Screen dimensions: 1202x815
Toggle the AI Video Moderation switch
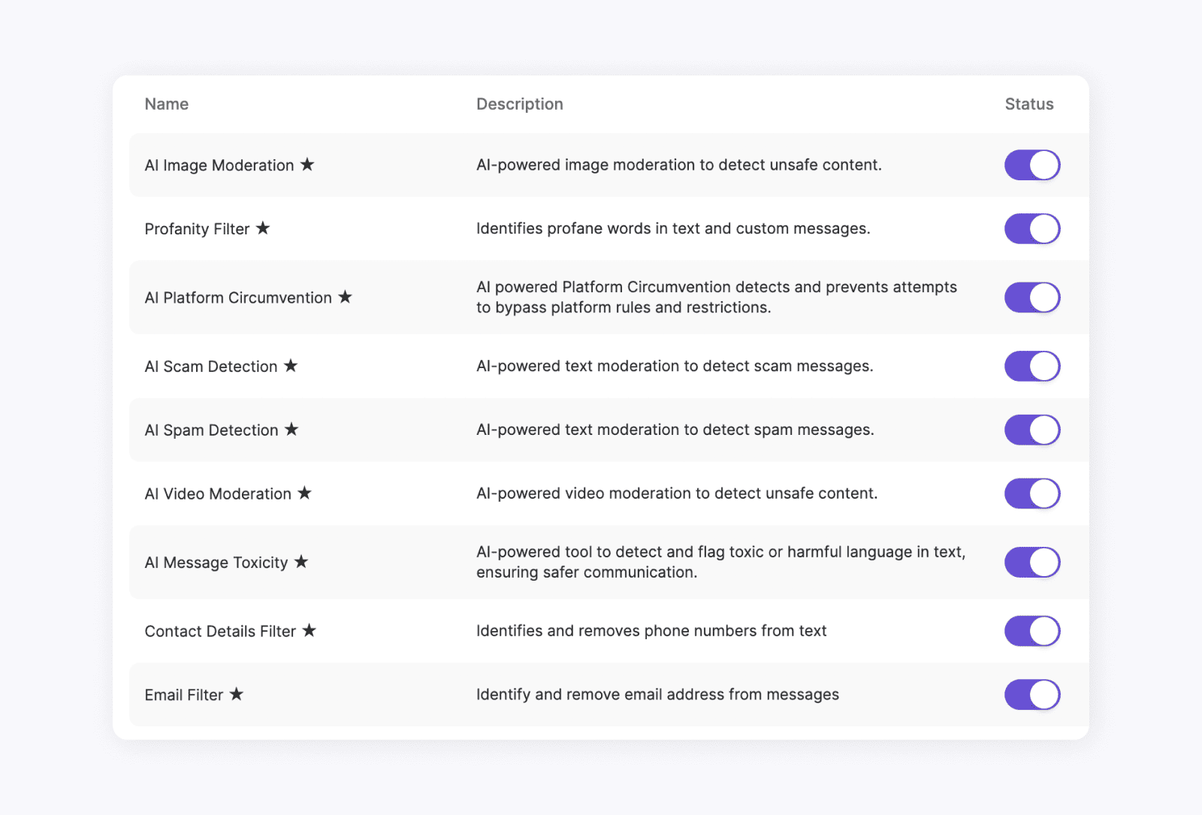click(x=1032, y=494)
